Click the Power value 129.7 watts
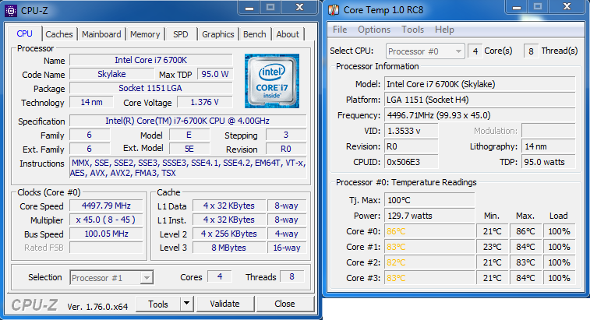The image size is (590, 320). point(429,216)
